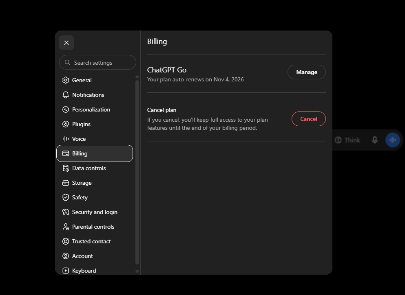Open the Personalization settings tab
The width and height of the screenshot is (405, 295).
click(95, 109)
